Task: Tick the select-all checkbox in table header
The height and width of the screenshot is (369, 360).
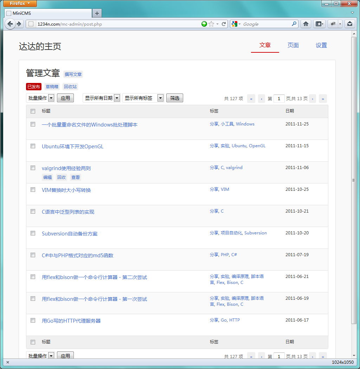Action: pyautogui.click(x=33, y=111)
